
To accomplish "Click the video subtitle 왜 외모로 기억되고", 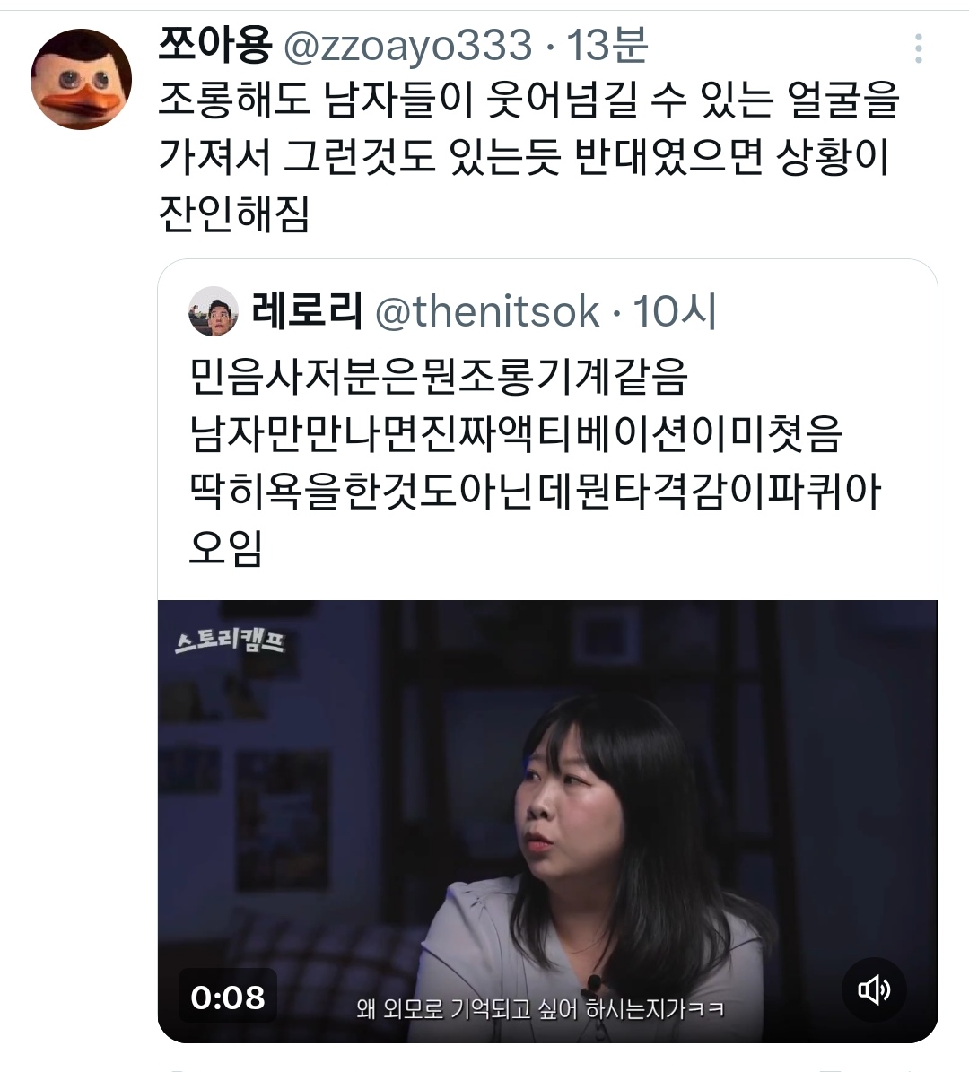I will [x=539, y=1007].
